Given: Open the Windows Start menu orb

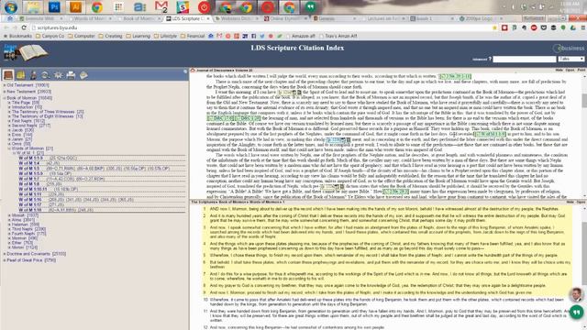Looking at the screenshot, I should [10, 7].
